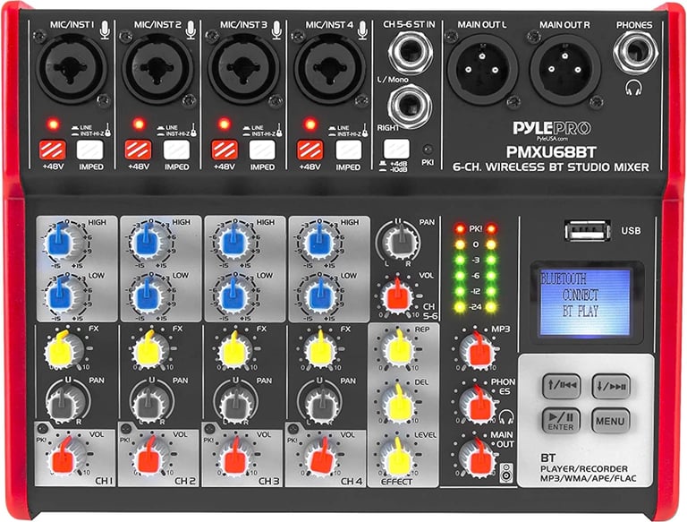Click the REP effect knob
Viewport: 687px width, 522px height.
[x=398, y=348]
